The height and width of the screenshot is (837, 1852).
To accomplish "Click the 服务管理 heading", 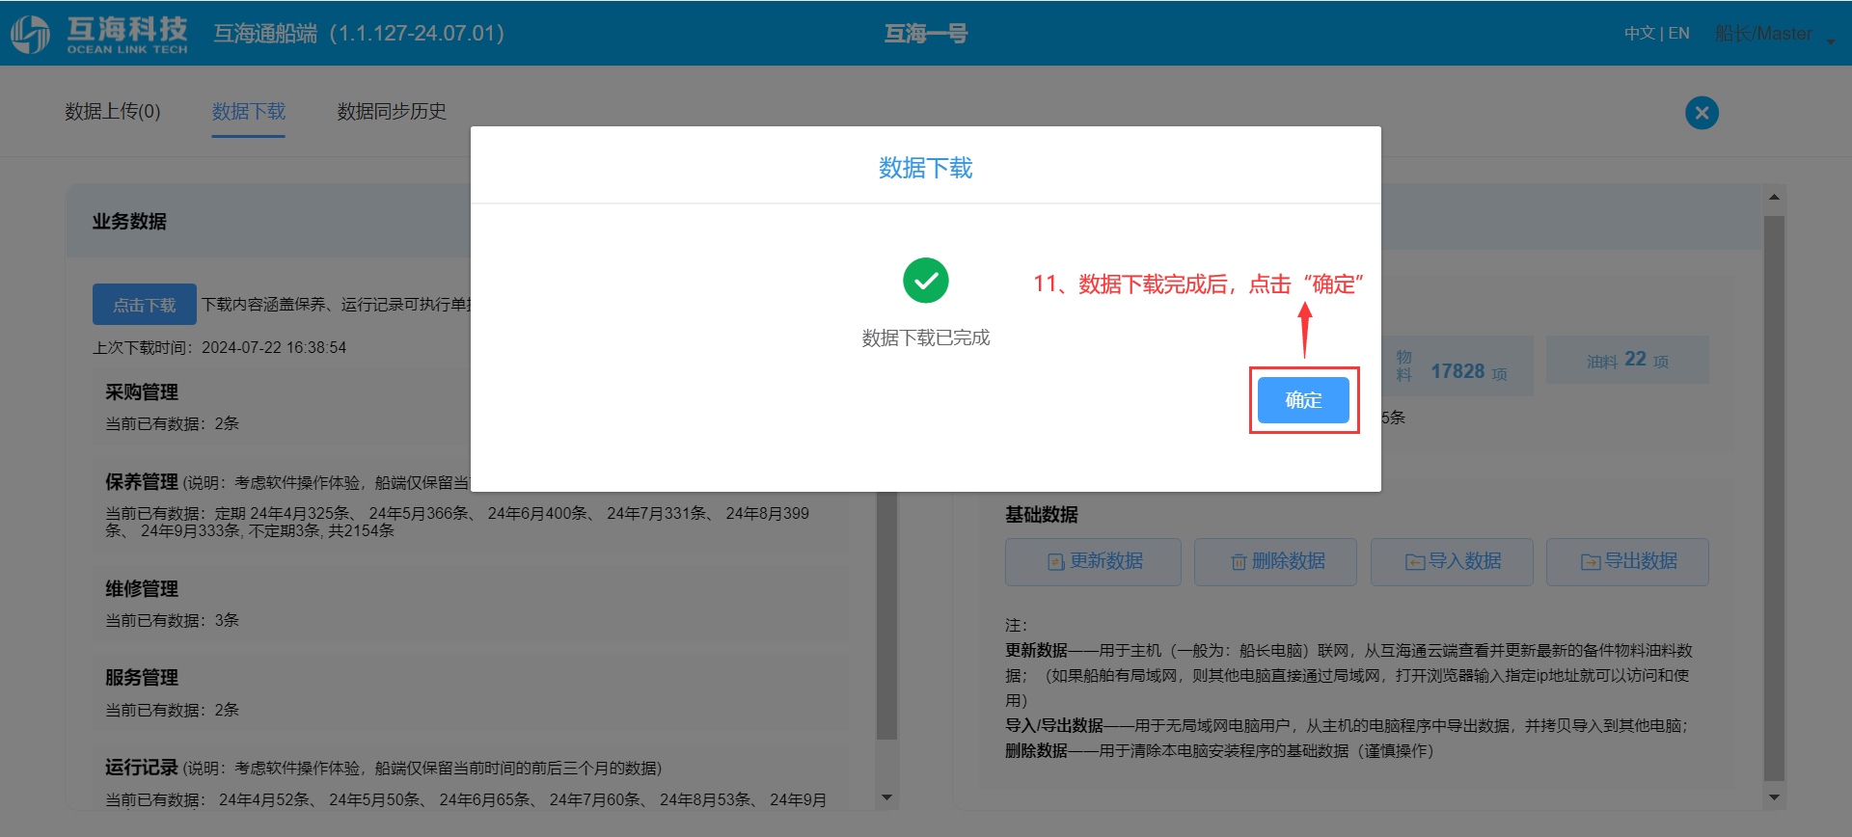I will click(142, 678).
